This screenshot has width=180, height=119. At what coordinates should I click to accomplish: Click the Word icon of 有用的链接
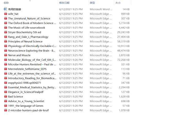pos(5,9)
